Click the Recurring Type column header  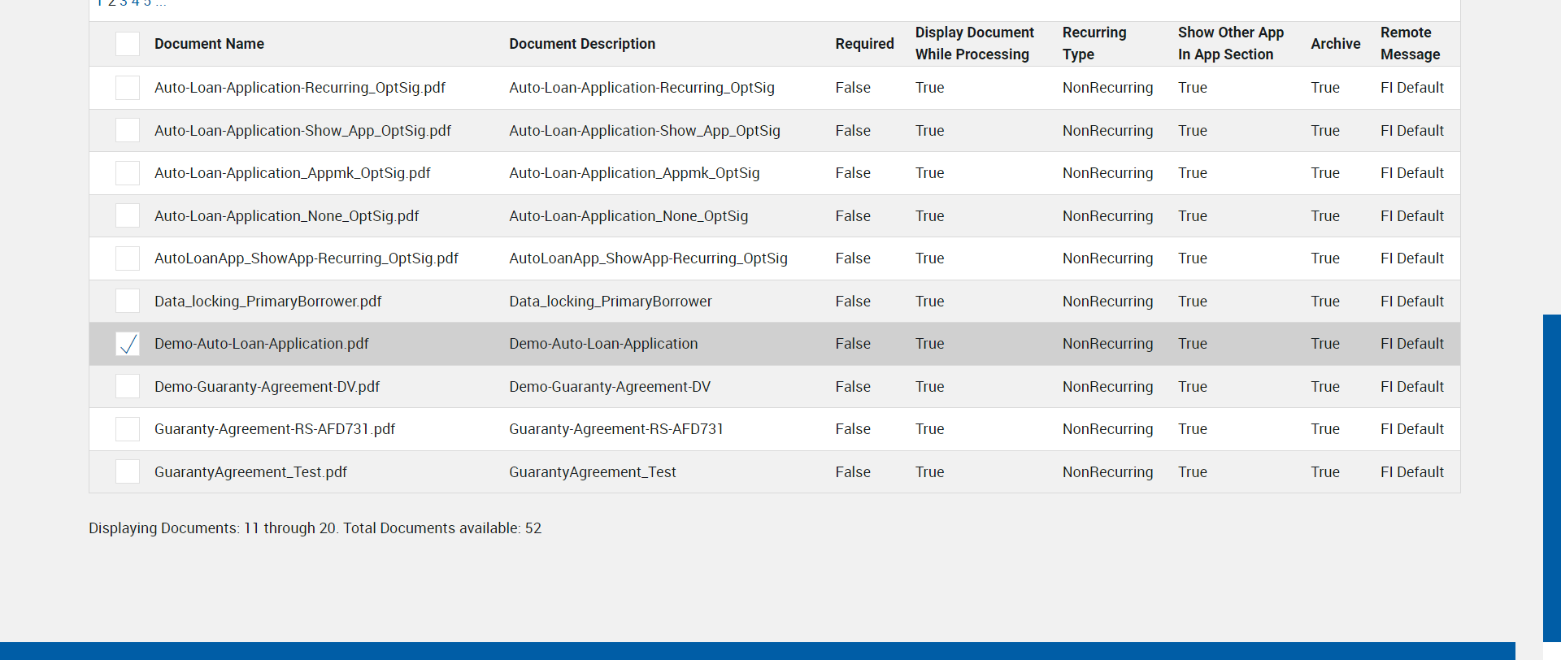tap(1094, 44)
